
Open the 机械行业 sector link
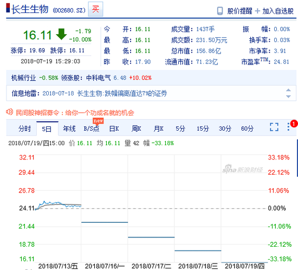point(23,78)
